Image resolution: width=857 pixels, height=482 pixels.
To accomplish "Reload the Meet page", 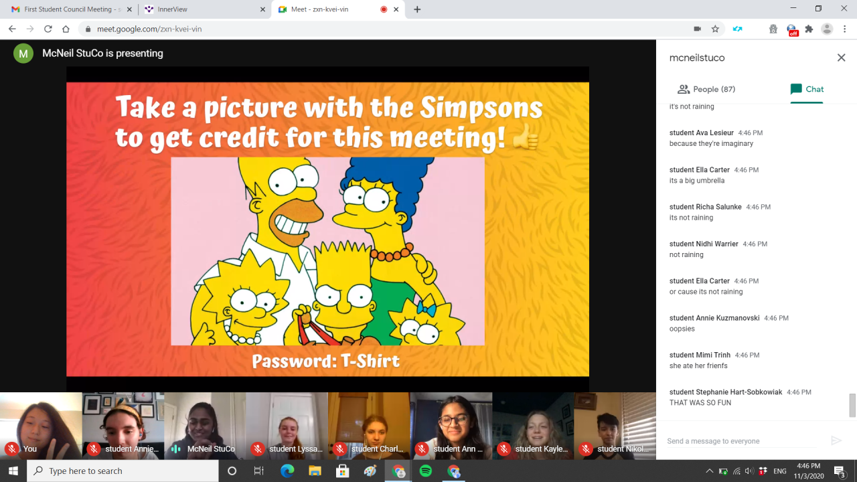I will click(x=48, y=29).
